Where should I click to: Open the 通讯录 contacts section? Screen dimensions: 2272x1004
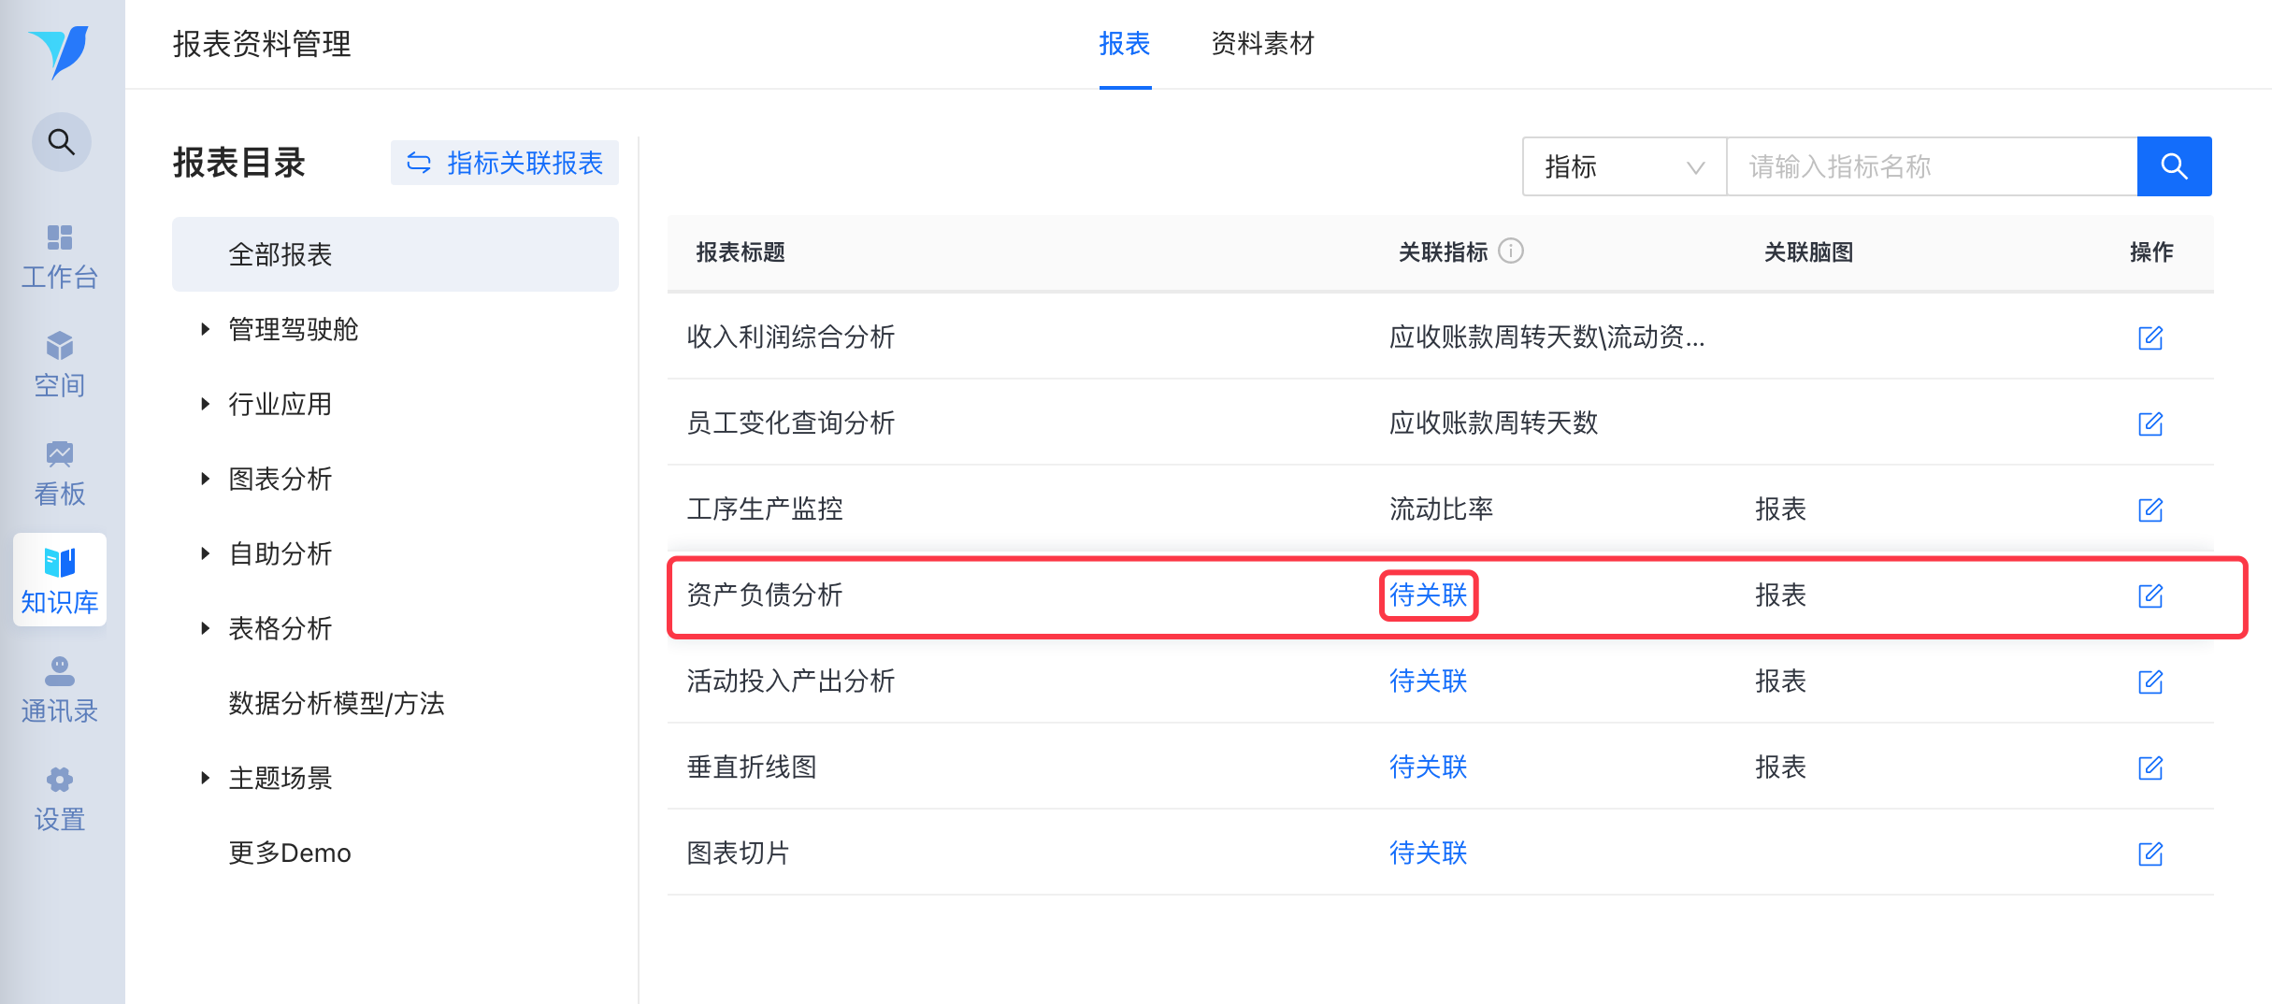(x=60, y=689)
